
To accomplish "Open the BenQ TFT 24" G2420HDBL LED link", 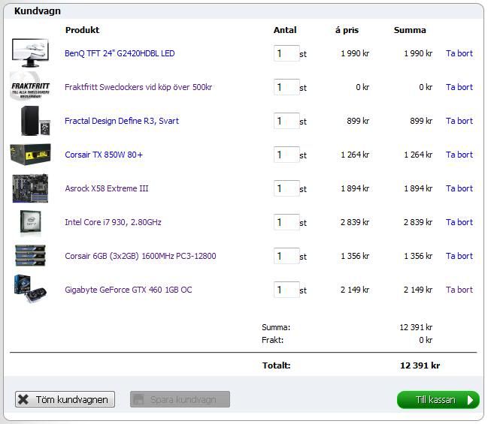I will click(120, 53).
